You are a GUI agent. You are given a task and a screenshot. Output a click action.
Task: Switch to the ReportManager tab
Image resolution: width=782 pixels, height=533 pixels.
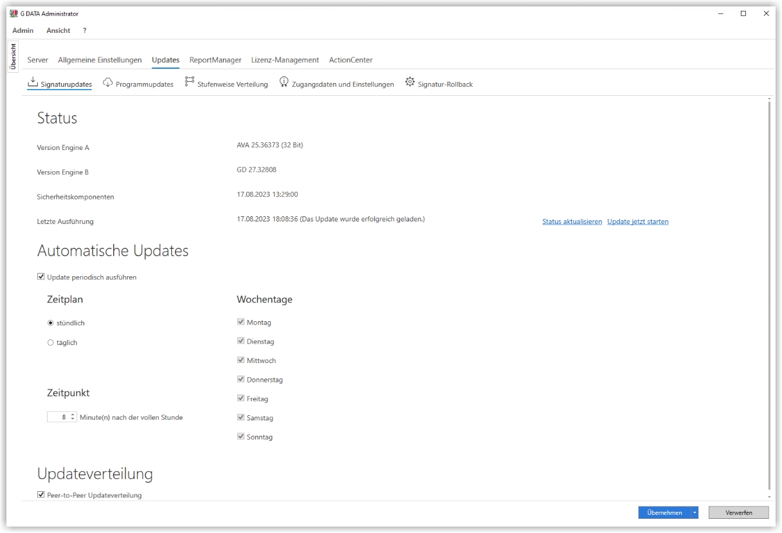215,60
